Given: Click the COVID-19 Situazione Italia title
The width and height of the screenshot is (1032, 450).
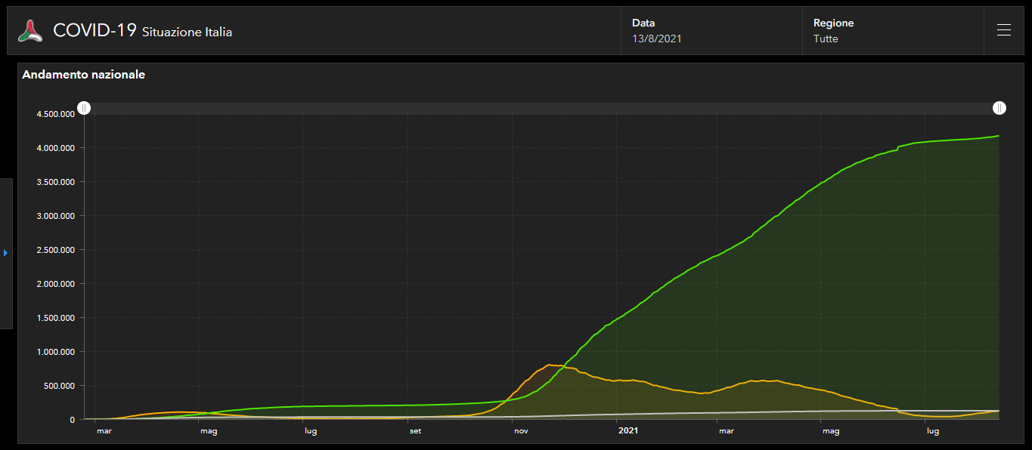Looking at the screenshot, I should pos(142,31).
